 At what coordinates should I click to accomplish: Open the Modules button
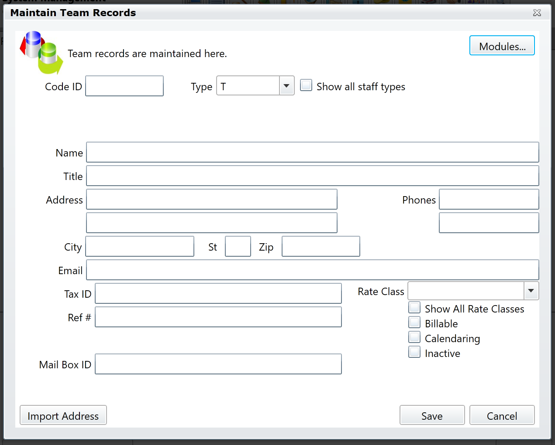502,46
